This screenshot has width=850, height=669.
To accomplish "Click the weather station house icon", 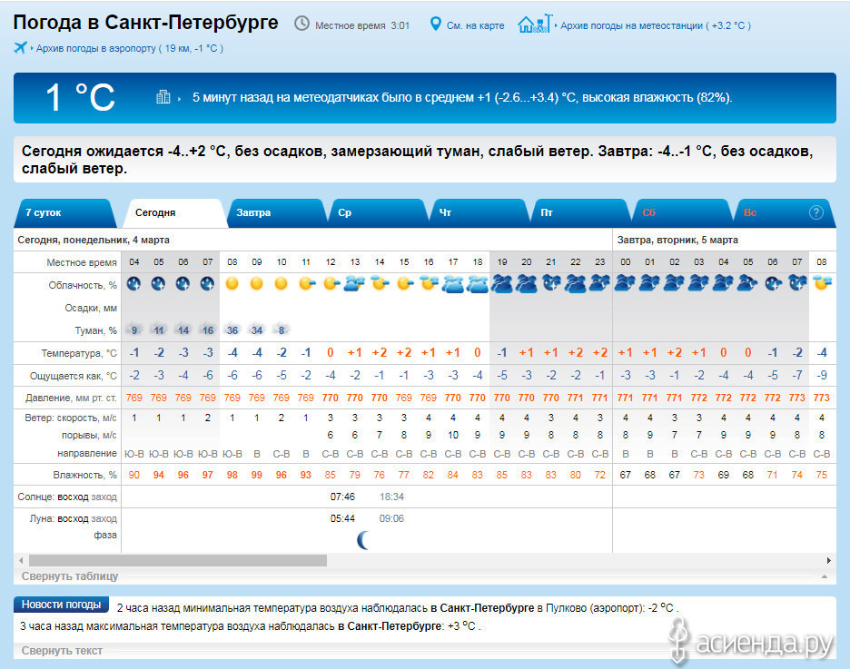I will [x=535, y=24].
